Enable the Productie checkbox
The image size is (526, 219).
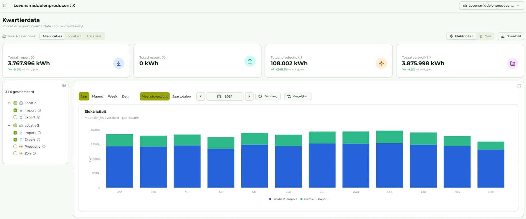point(15,146)
